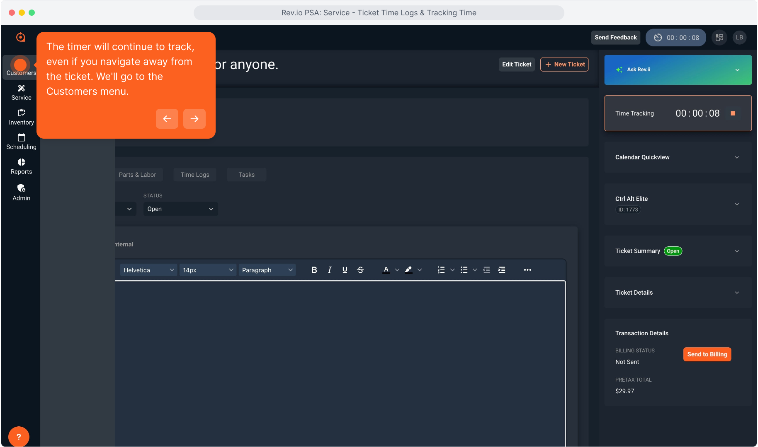This screenshot has height=447, width=758.
Task: Open the Helvetica font dropdown
Action: (148, 270)
